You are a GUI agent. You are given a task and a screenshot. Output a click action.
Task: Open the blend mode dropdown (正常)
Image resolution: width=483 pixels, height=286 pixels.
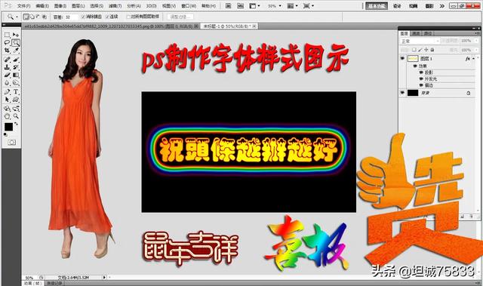point(420,41)
